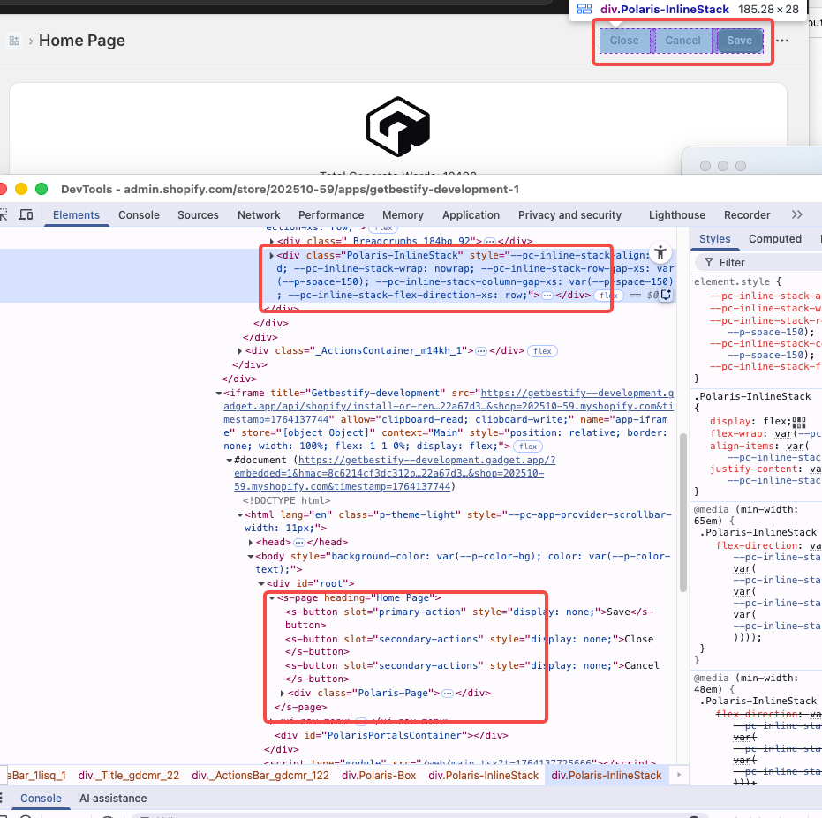This screenshot has width=822, height=818.
Task: Collapse the #document node
Action: tap(229, 460)
